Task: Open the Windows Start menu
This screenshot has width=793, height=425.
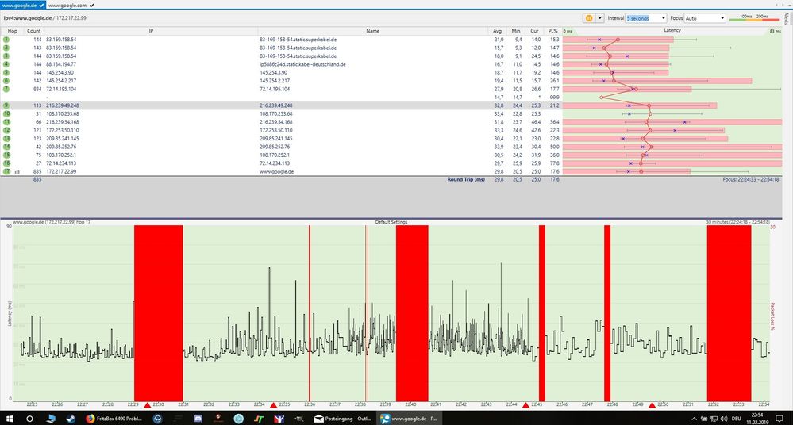Action: coord(10,419)
